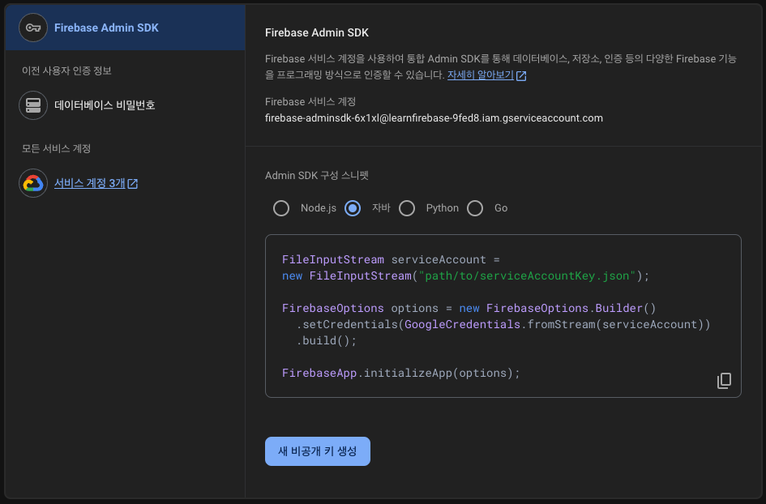Click the .setCredentials code line
The height and width of the screenshot is (504, 766).
point(503,324)
